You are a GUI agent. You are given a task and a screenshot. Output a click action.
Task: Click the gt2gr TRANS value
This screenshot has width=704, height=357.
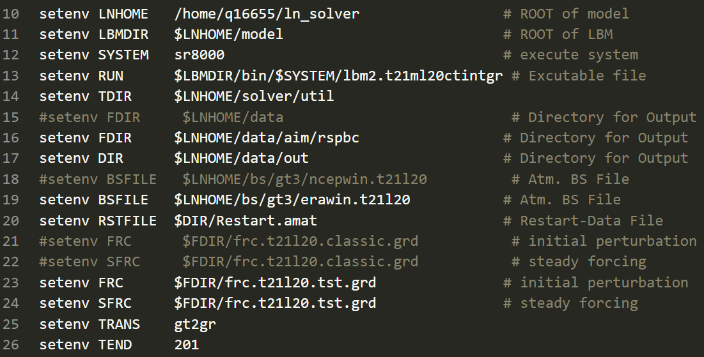[x=195, y=324]
